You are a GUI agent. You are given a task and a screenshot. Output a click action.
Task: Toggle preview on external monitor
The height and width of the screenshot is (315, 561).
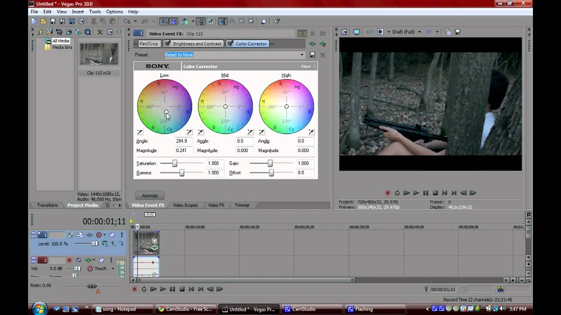click(356, 32)
